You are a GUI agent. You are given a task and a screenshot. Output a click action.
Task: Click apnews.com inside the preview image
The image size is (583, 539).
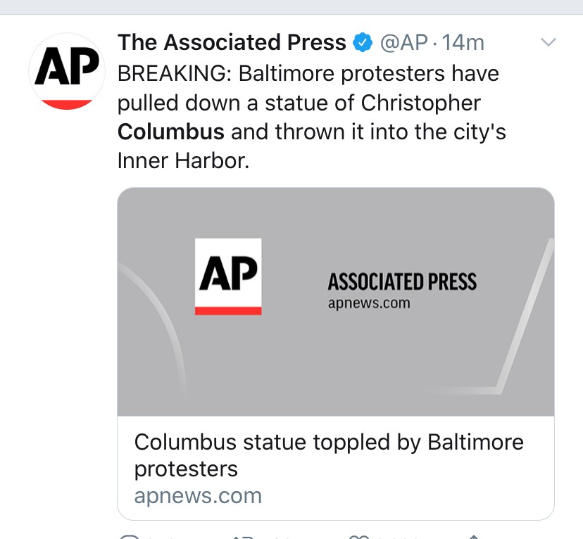click(x=369, y=303)
